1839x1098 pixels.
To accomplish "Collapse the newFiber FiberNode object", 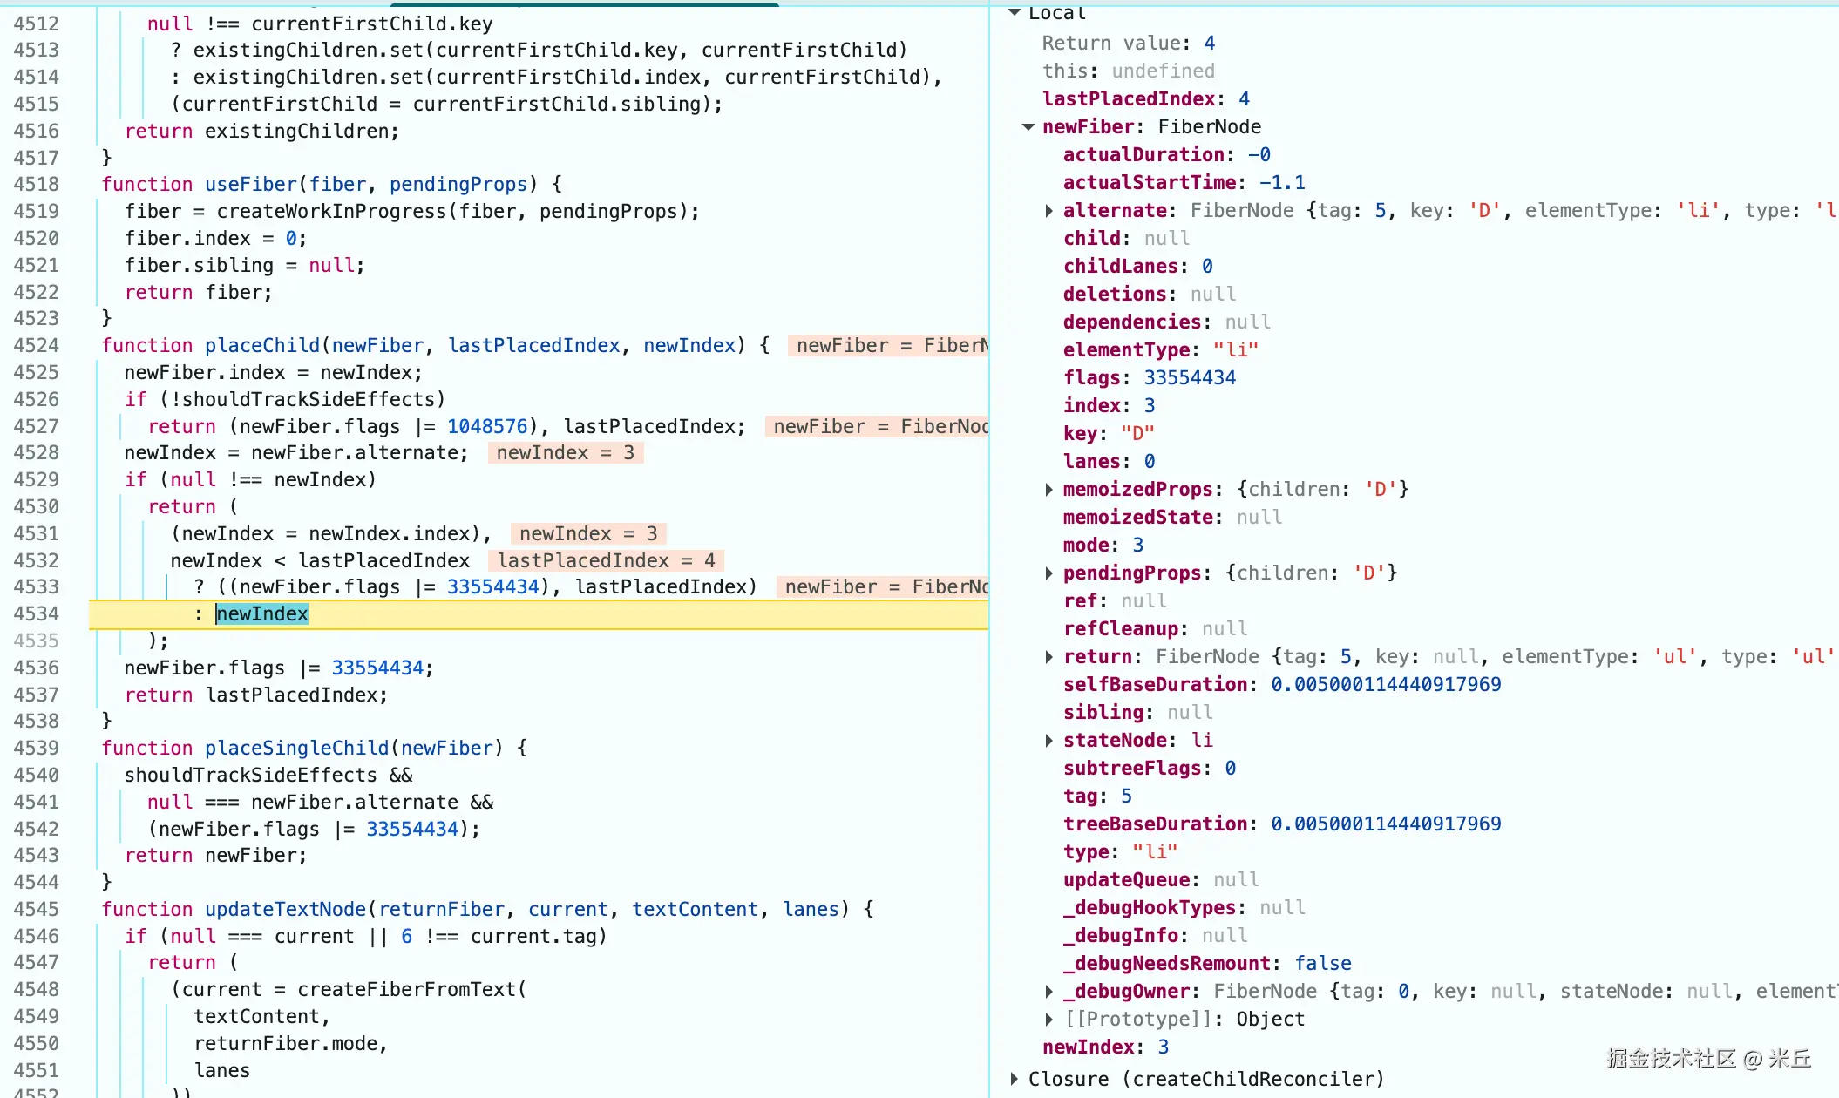I will pos(1028,127).
